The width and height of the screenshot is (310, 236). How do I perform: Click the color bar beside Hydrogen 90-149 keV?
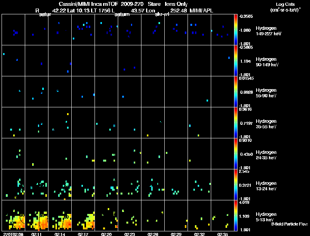pos(236,60)
